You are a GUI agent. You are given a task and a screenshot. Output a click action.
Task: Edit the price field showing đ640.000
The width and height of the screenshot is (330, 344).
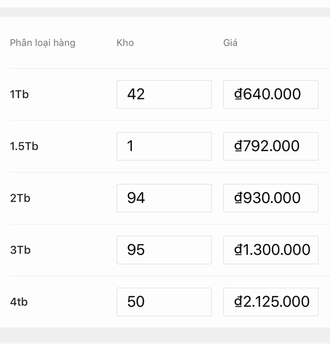(270, 95)
